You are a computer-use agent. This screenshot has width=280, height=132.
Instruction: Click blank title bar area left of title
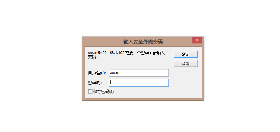[102, 41]
